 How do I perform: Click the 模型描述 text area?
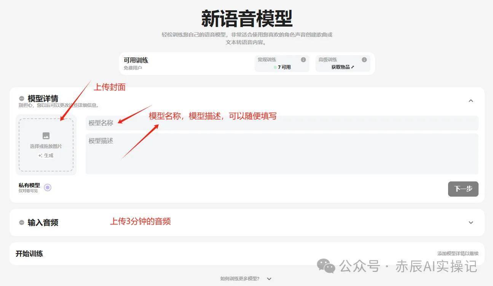point(282,154)
